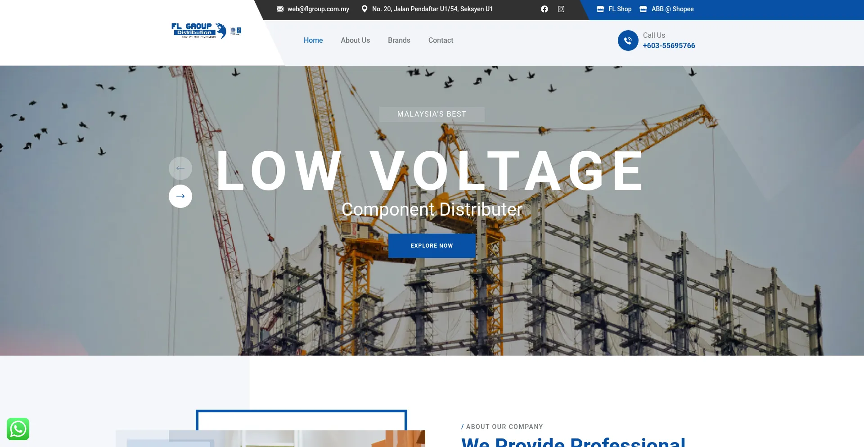The height and width of the screenshot is (447, 864).
Task: Click the +603-55695766 phone number
Action: coord(669,45)
